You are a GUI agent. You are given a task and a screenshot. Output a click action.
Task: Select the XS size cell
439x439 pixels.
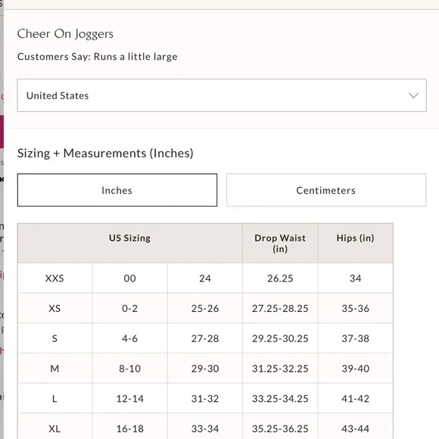coord(54,308)
